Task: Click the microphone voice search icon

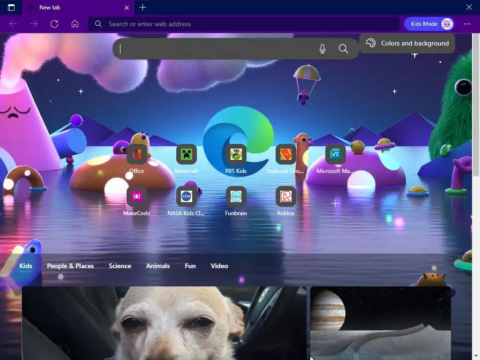Action: [322, 49]
